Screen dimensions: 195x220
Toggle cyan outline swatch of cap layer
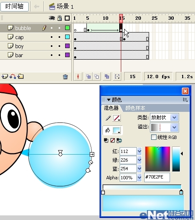[67, 37]
